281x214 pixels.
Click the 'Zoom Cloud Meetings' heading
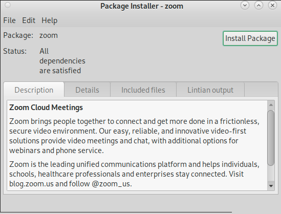click(x=46, y=108)
